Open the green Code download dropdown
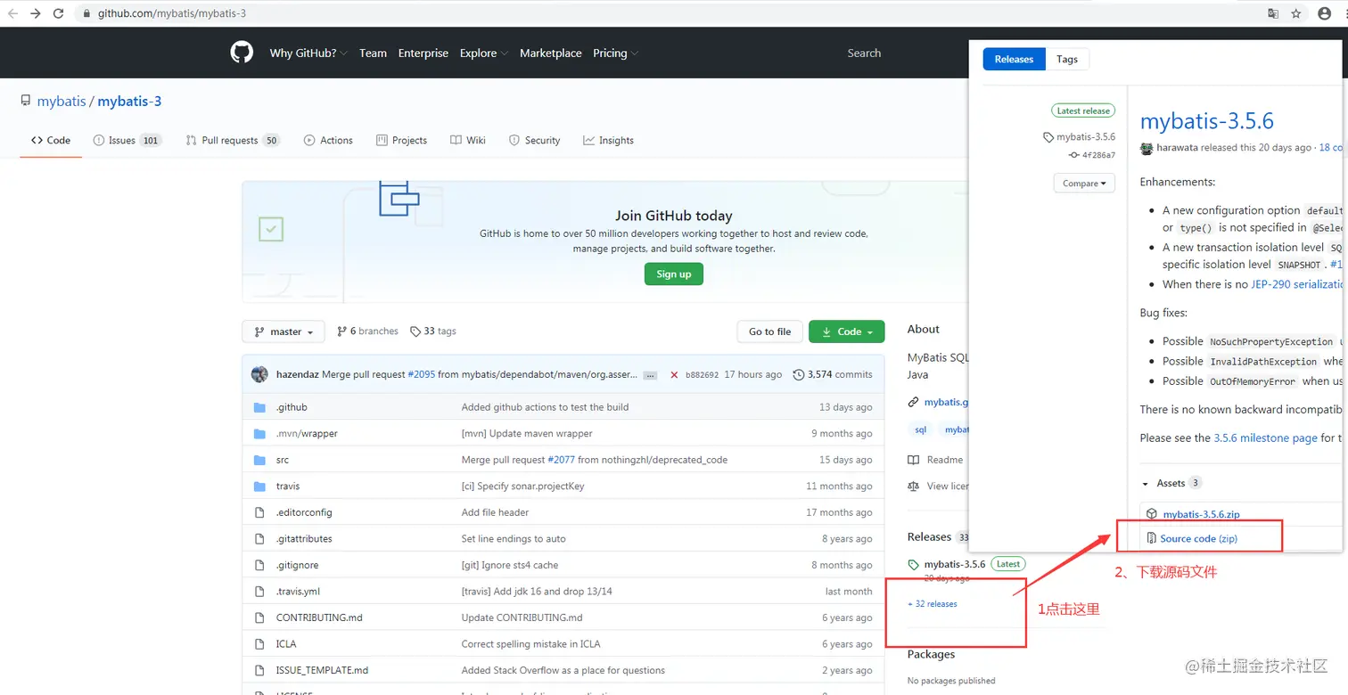 point(846,331)
